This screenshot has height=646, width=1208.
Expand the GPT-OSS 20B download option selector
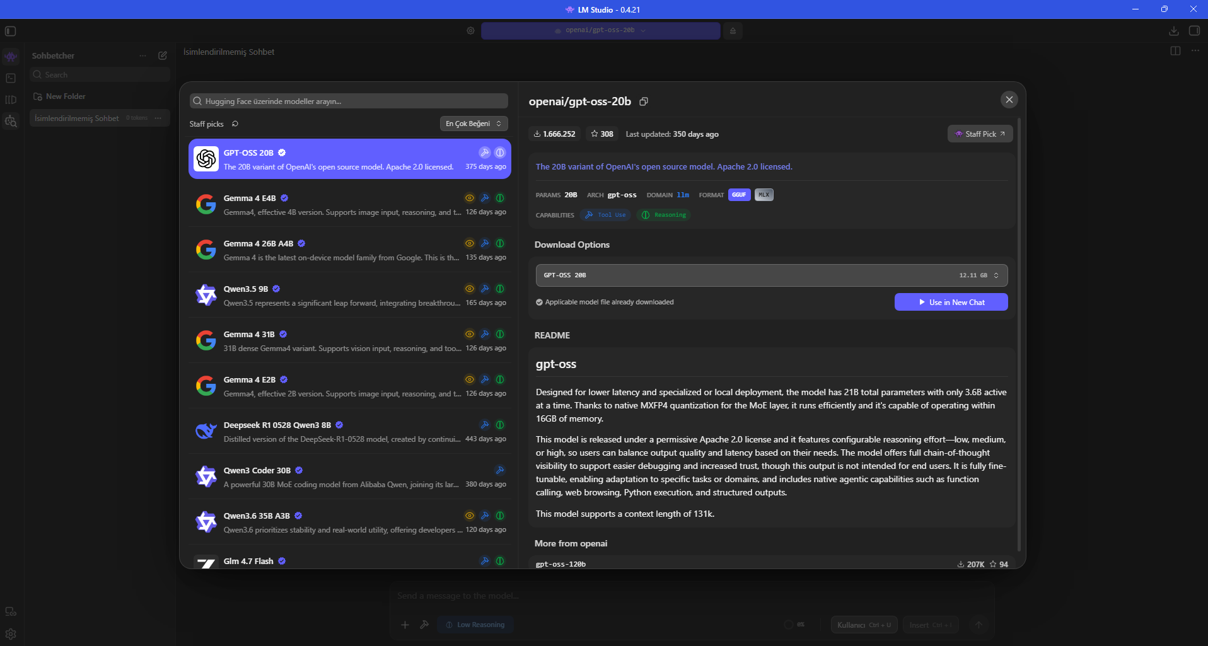(772, 275)
